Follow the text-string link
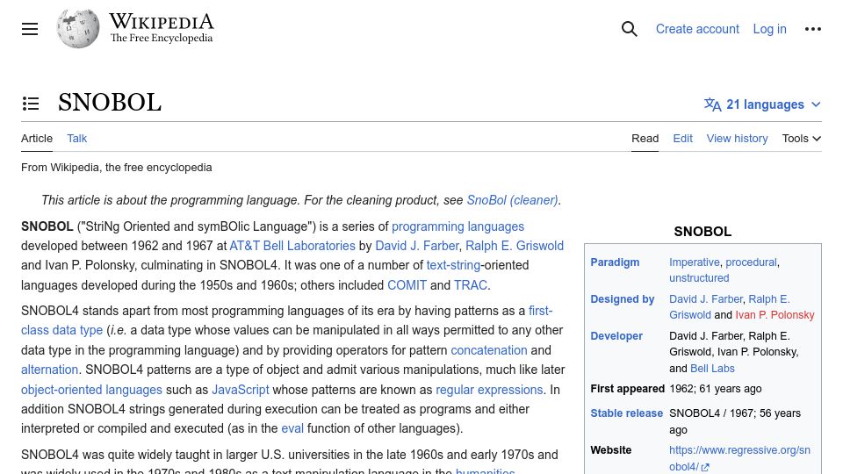Image resolution: width=843 pixels, height=474 pixels. click(453, 265)
